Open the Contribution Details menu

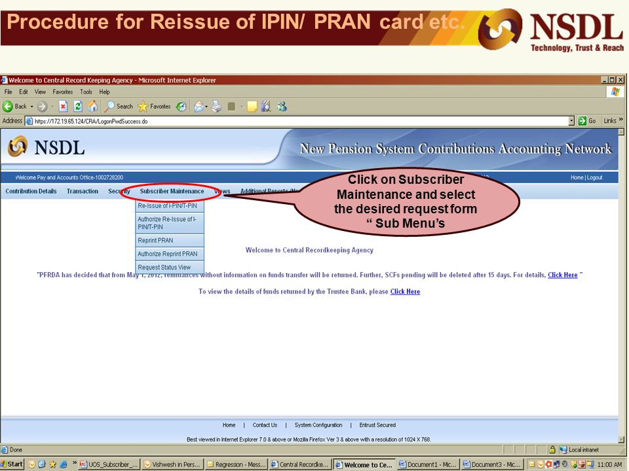point(31,191)
